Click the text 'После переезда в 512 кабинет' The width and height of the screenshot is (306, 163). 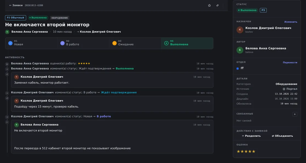[x=37, y=148]
